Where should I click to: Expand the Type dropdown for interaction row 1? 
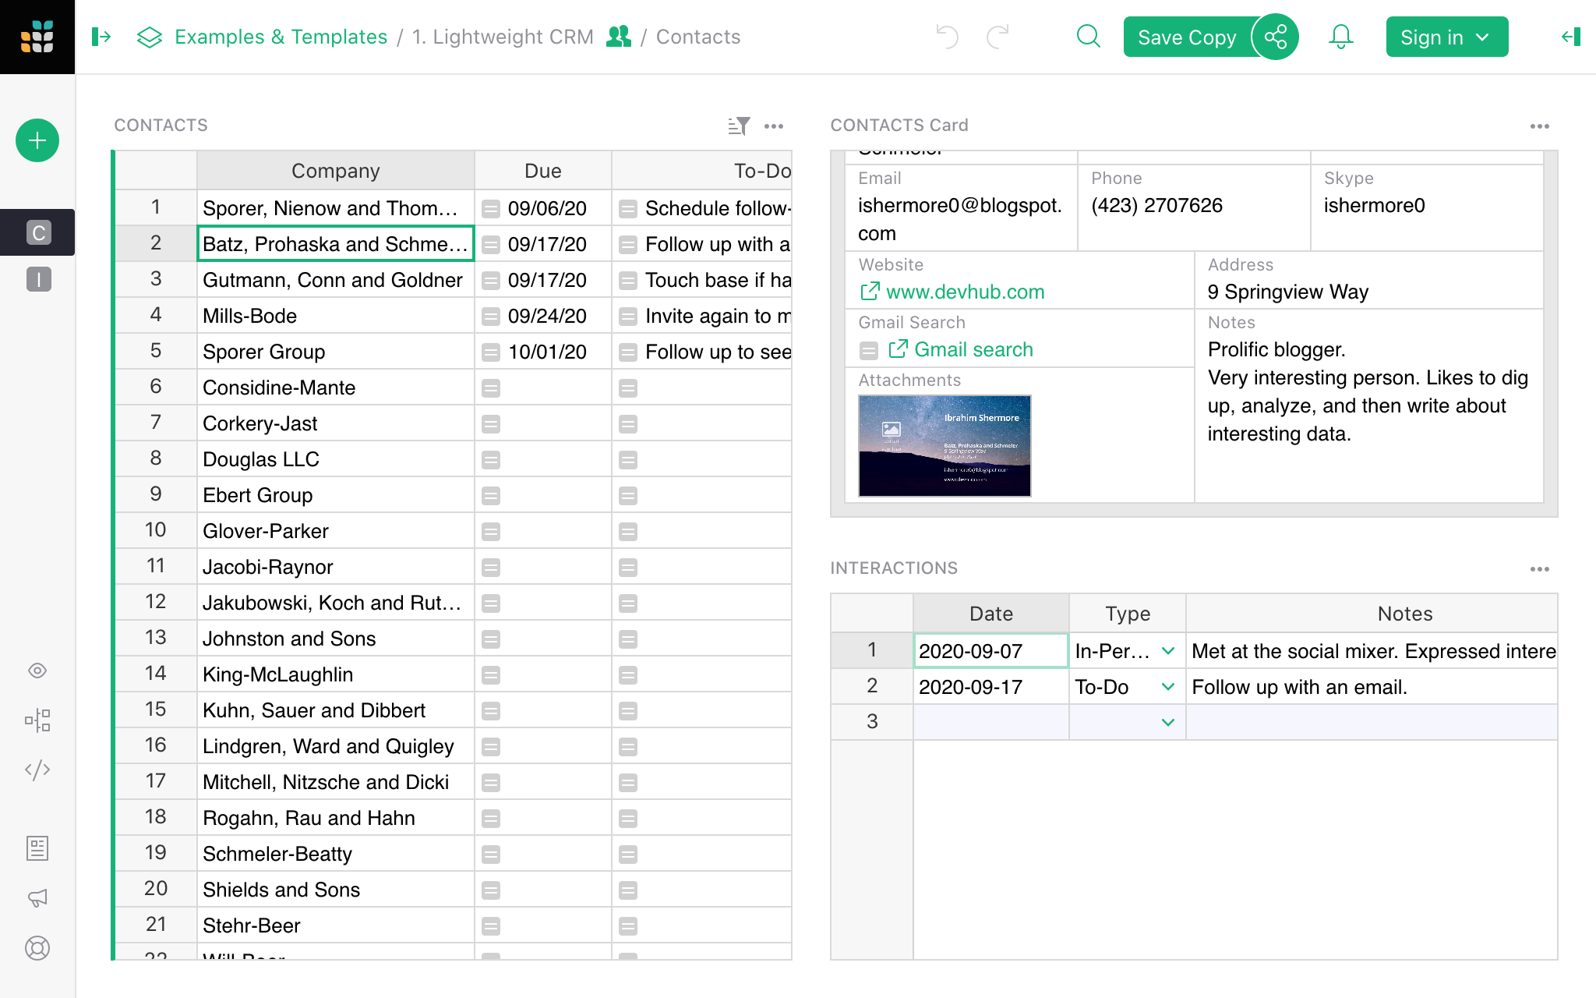click(1167, 649)
